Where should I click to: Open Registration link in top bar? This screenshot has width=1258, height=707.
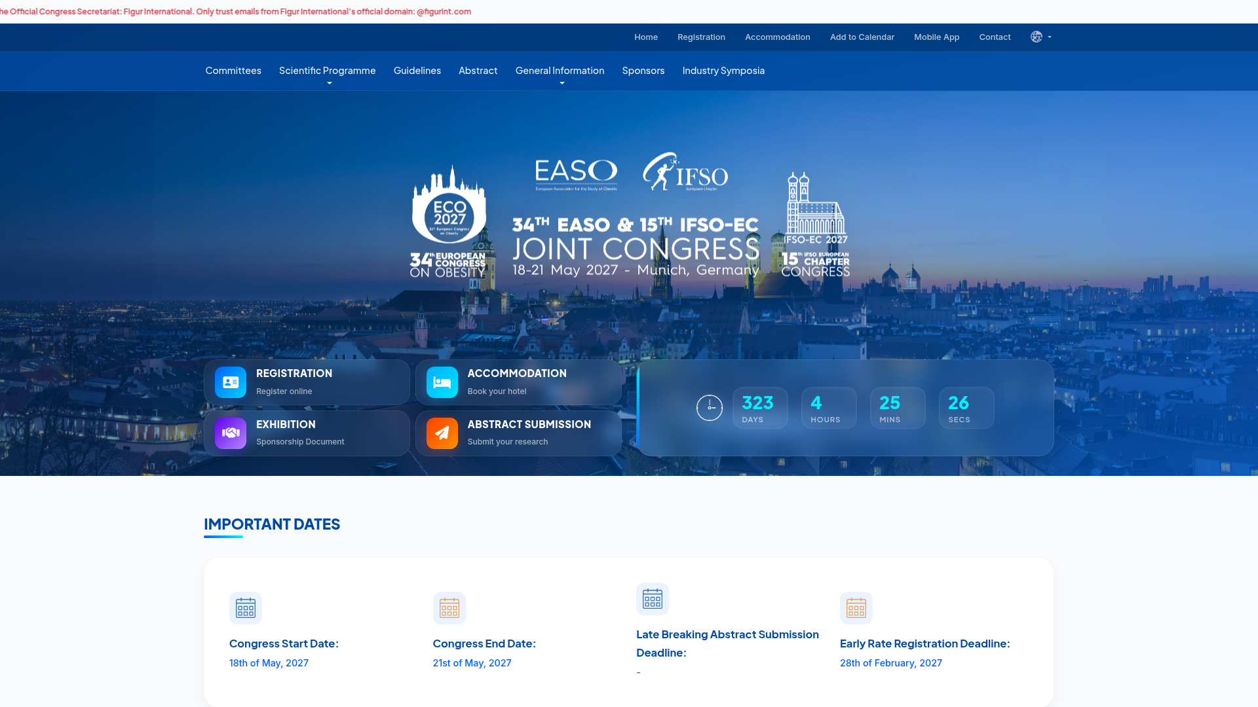point(701,37)
